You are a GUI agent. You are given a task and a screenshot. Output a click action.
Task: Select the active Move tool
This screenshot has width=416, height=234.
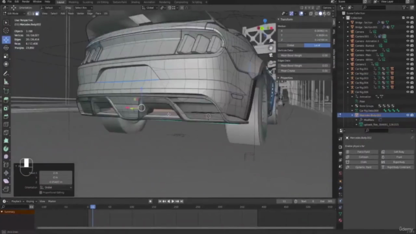coord(6,40)
